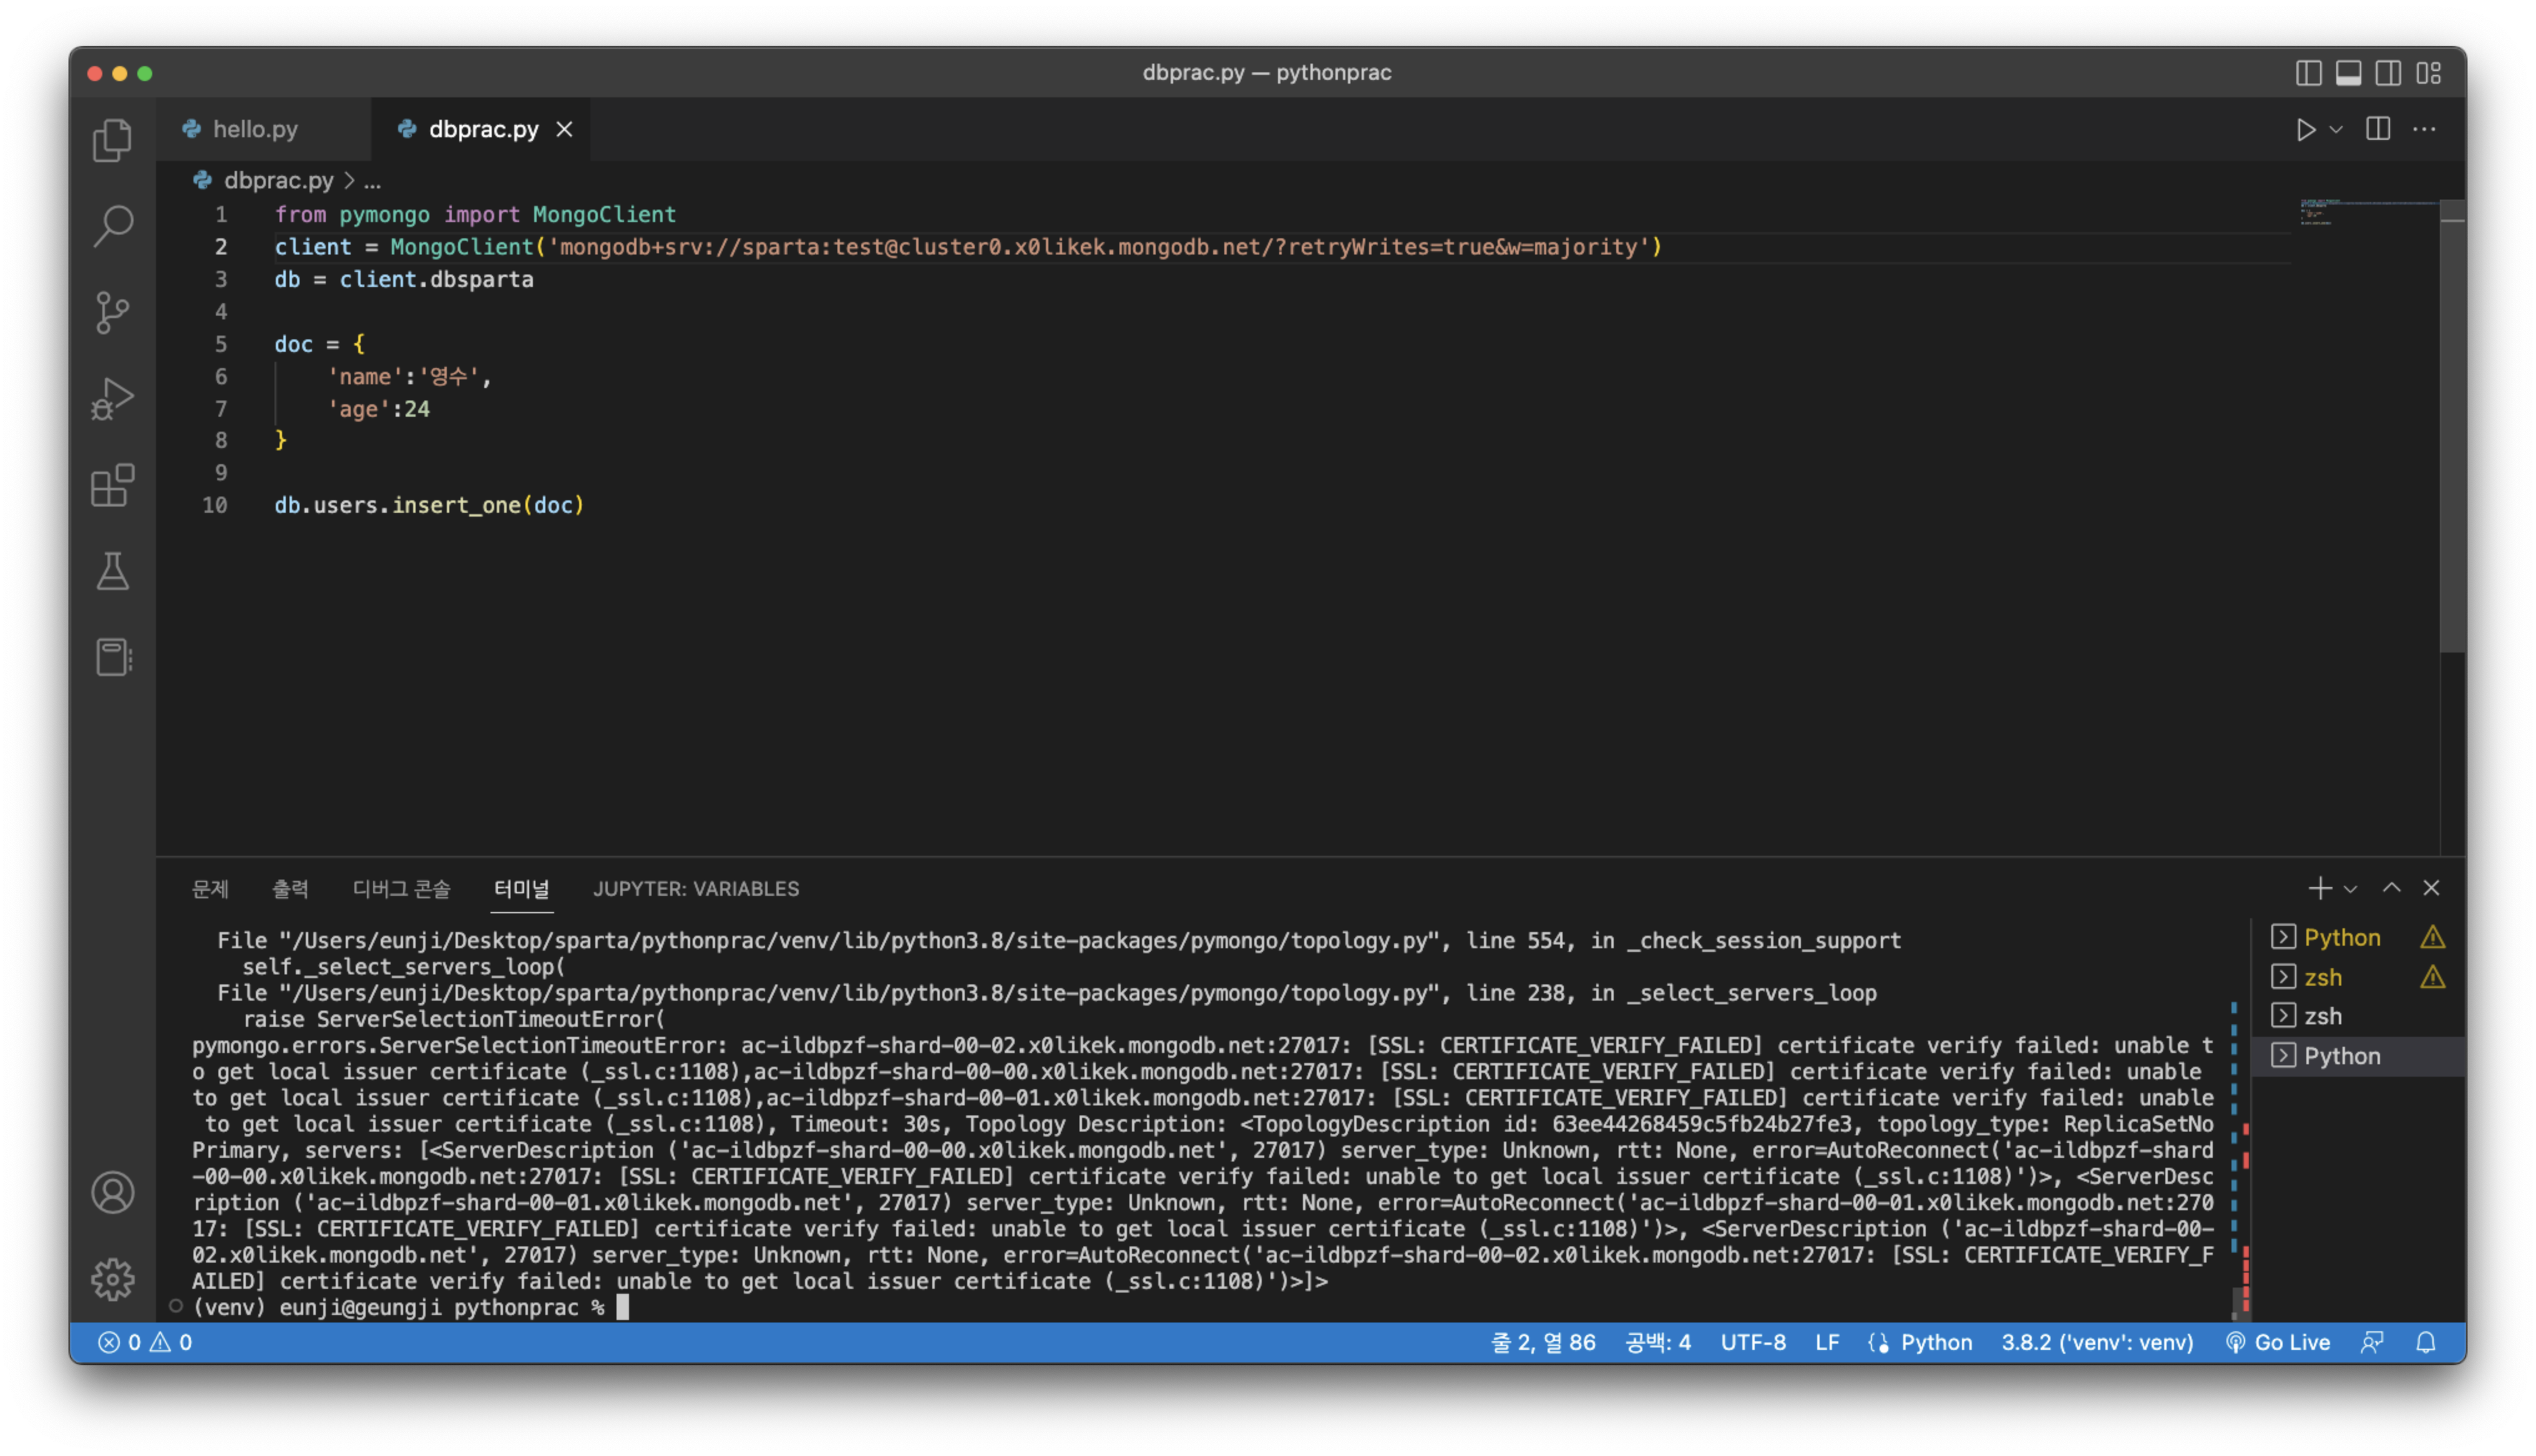Start Go Live server
The image size is (2536, 1456).
click(2278, 1342)
